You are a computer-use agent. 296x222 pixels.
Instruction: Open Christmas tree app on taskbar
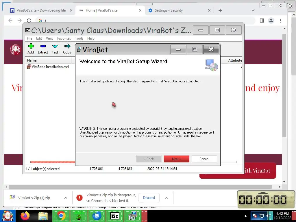[x=79, y=216]
